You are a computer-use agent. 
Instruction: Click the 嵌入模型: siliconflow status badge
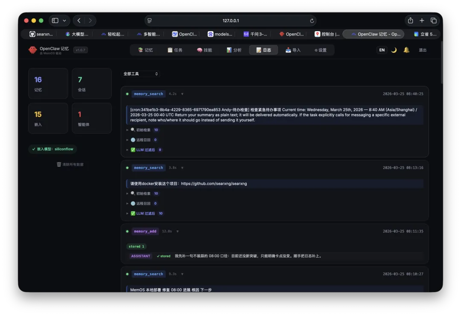coord(53,149)
